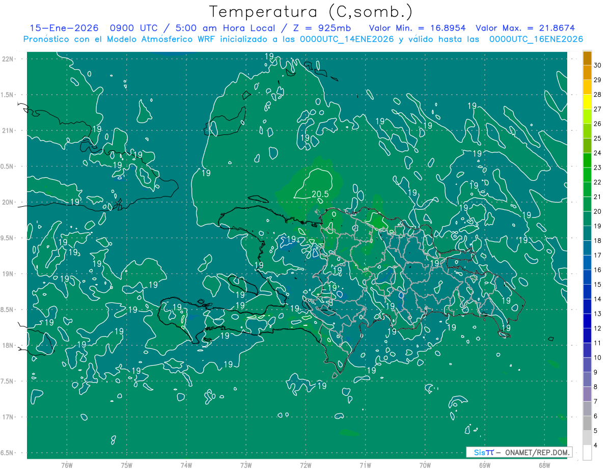This screenshot has width=611, height=472.
Task: Click the legend value '14'
Action: point(598,299)
